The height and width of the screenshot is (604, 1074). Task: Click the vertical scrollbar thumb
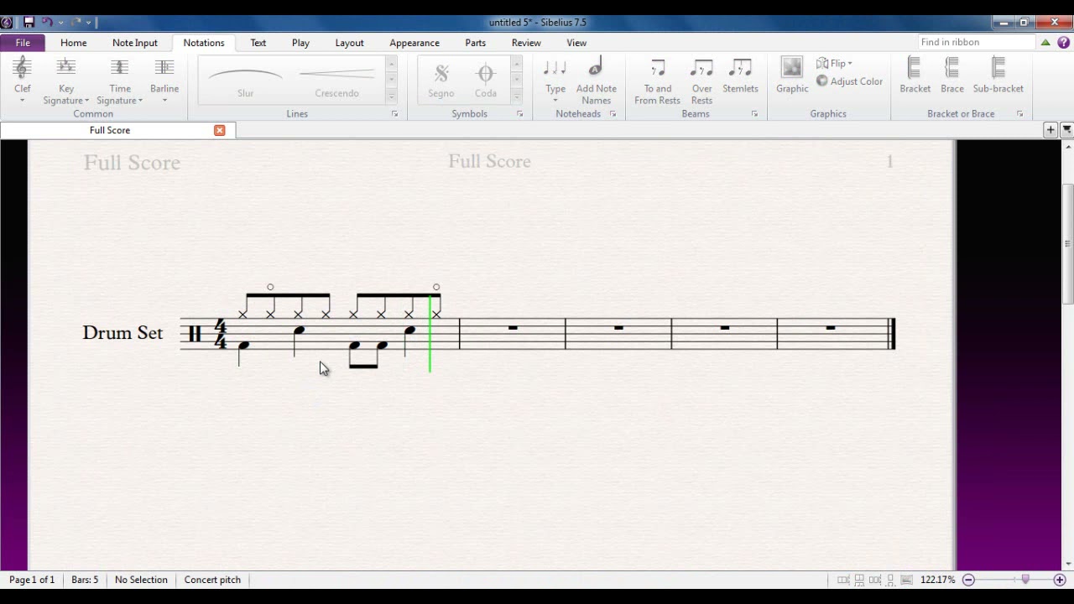tap(1068, 243)
